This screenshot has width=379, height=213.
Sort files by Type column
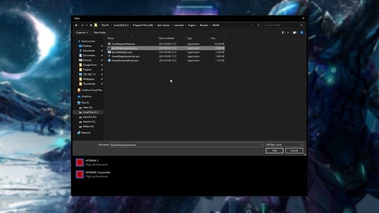click(x=198, y=38)
